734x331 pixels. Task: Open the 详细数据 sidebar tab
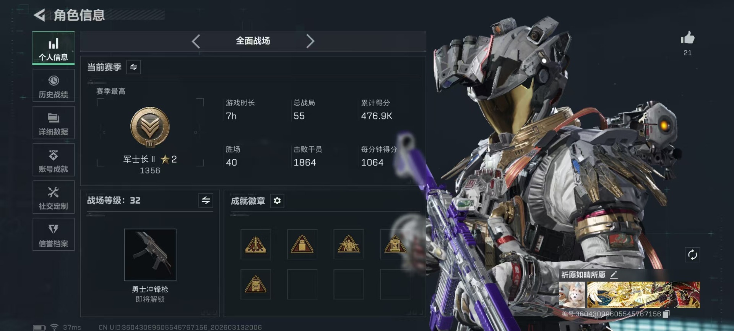pos(54,123)
